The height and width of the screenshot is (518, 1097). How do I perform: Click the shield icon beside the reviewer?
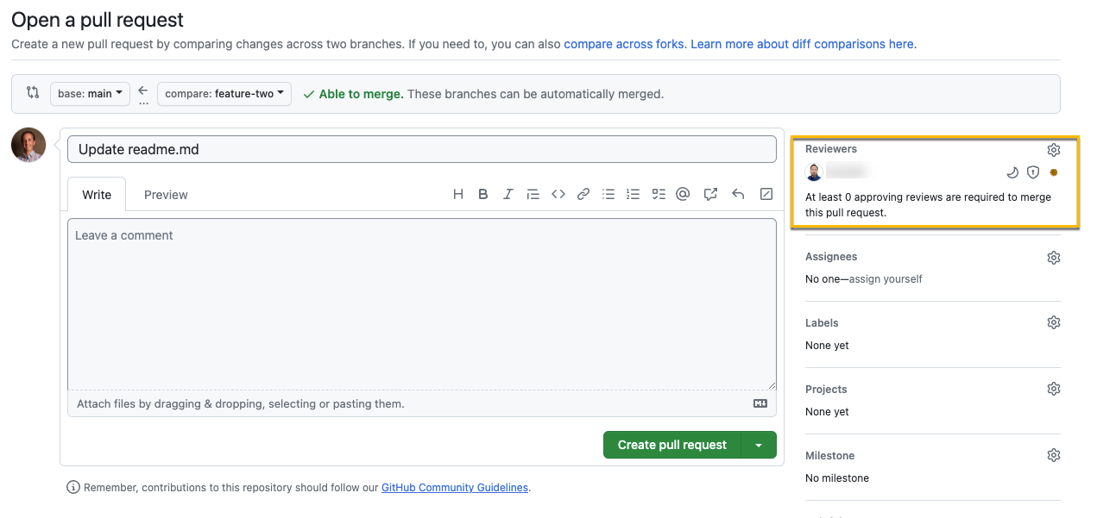click(x=1033, y=172)
